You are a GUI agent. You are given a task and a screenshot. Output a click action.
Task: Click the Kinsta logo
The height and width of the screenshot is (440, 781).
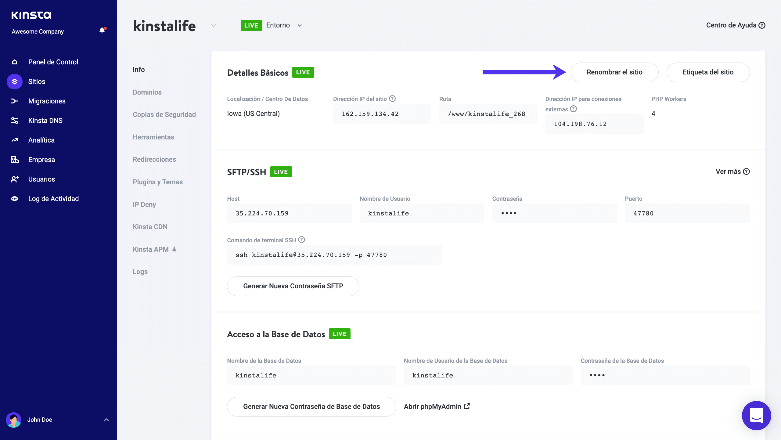tap(31, 15)
